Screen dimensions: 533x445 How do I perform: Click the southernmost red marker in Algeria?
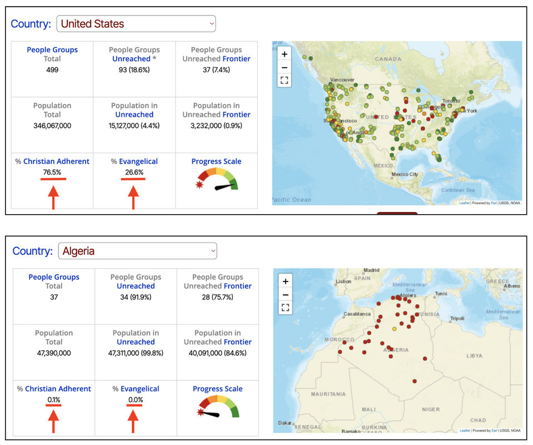415,382
